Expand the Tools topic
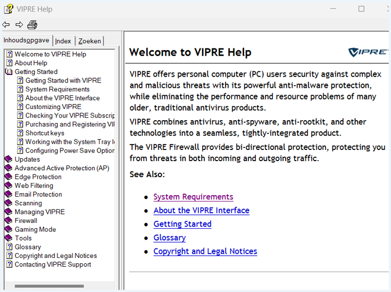 coord(23,238)
